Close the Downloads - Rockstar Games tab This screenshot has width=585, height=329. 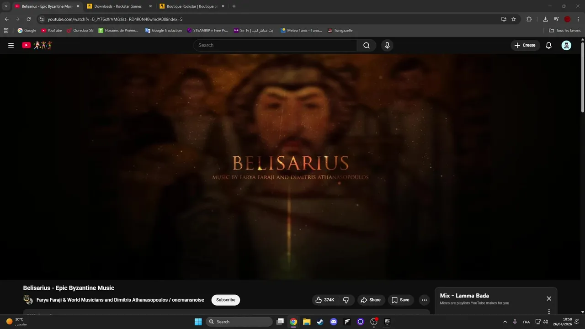[150, 6]
